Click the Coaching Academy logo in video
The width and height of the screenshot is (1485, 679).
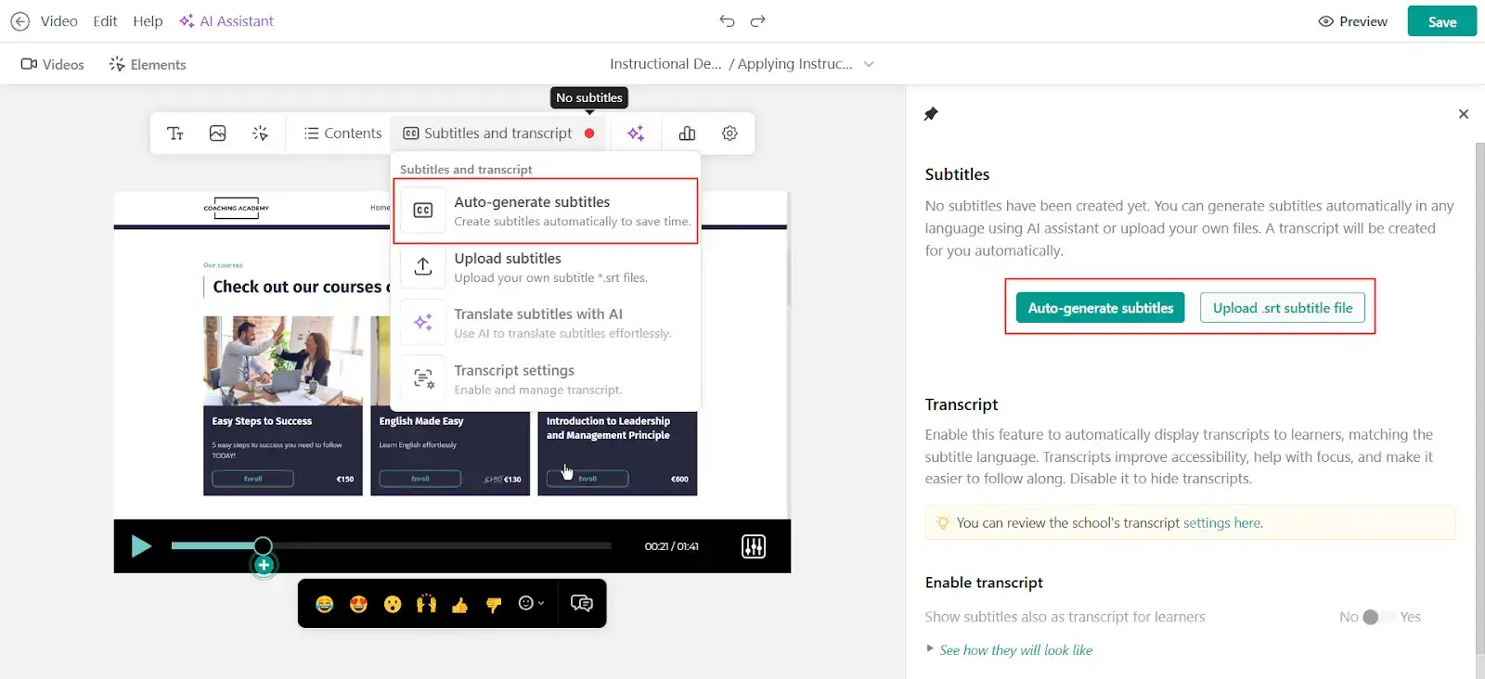pyautogui.click(x=237, y=208)
